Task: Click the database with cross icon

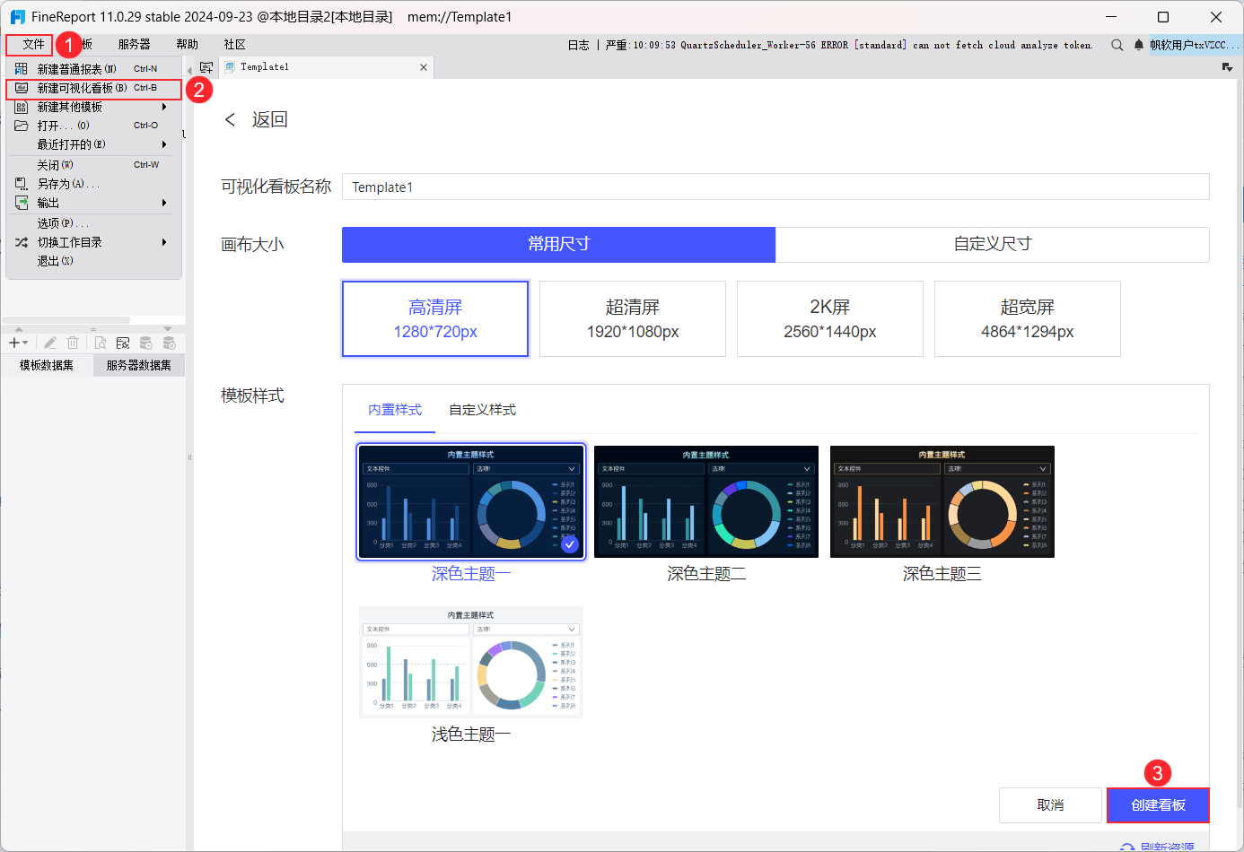Action: tap(170, 343)
